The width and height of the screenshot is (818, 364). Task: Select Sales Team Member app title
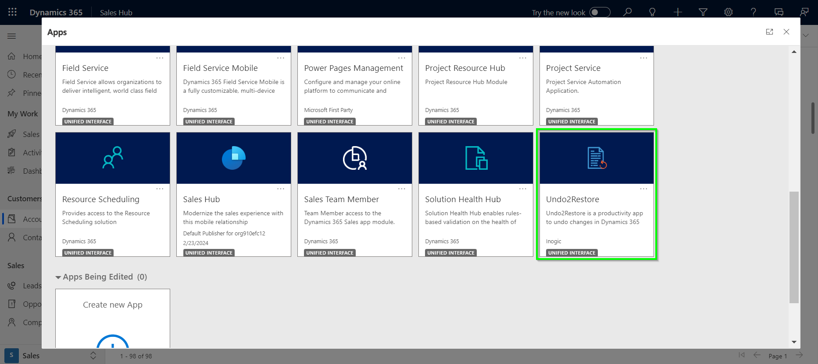coord(341,199)
